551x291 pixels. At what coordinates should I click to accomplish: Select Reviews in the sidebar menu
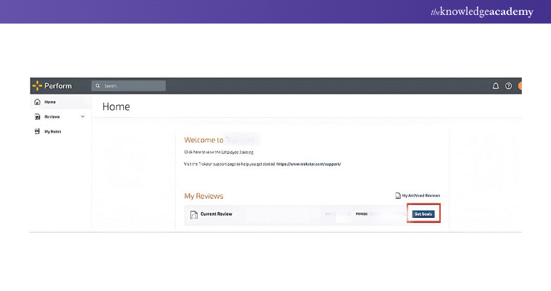click(x=52, y=117)
